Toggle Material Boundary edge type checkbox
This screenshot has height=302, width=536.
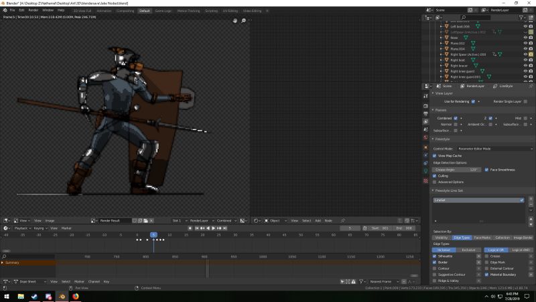(x=487, y=274)
